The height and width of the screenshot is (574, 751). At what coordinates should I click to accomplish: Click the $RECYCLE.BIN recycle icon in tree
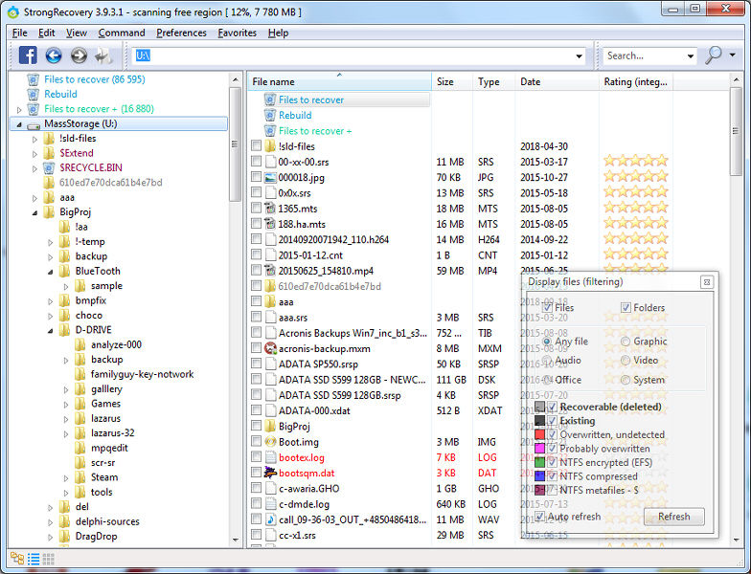(49, 168)
